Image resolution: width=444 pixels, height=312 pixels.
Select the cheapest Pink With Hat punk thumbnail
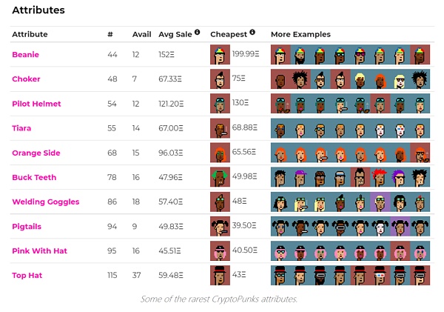point(220,250)
